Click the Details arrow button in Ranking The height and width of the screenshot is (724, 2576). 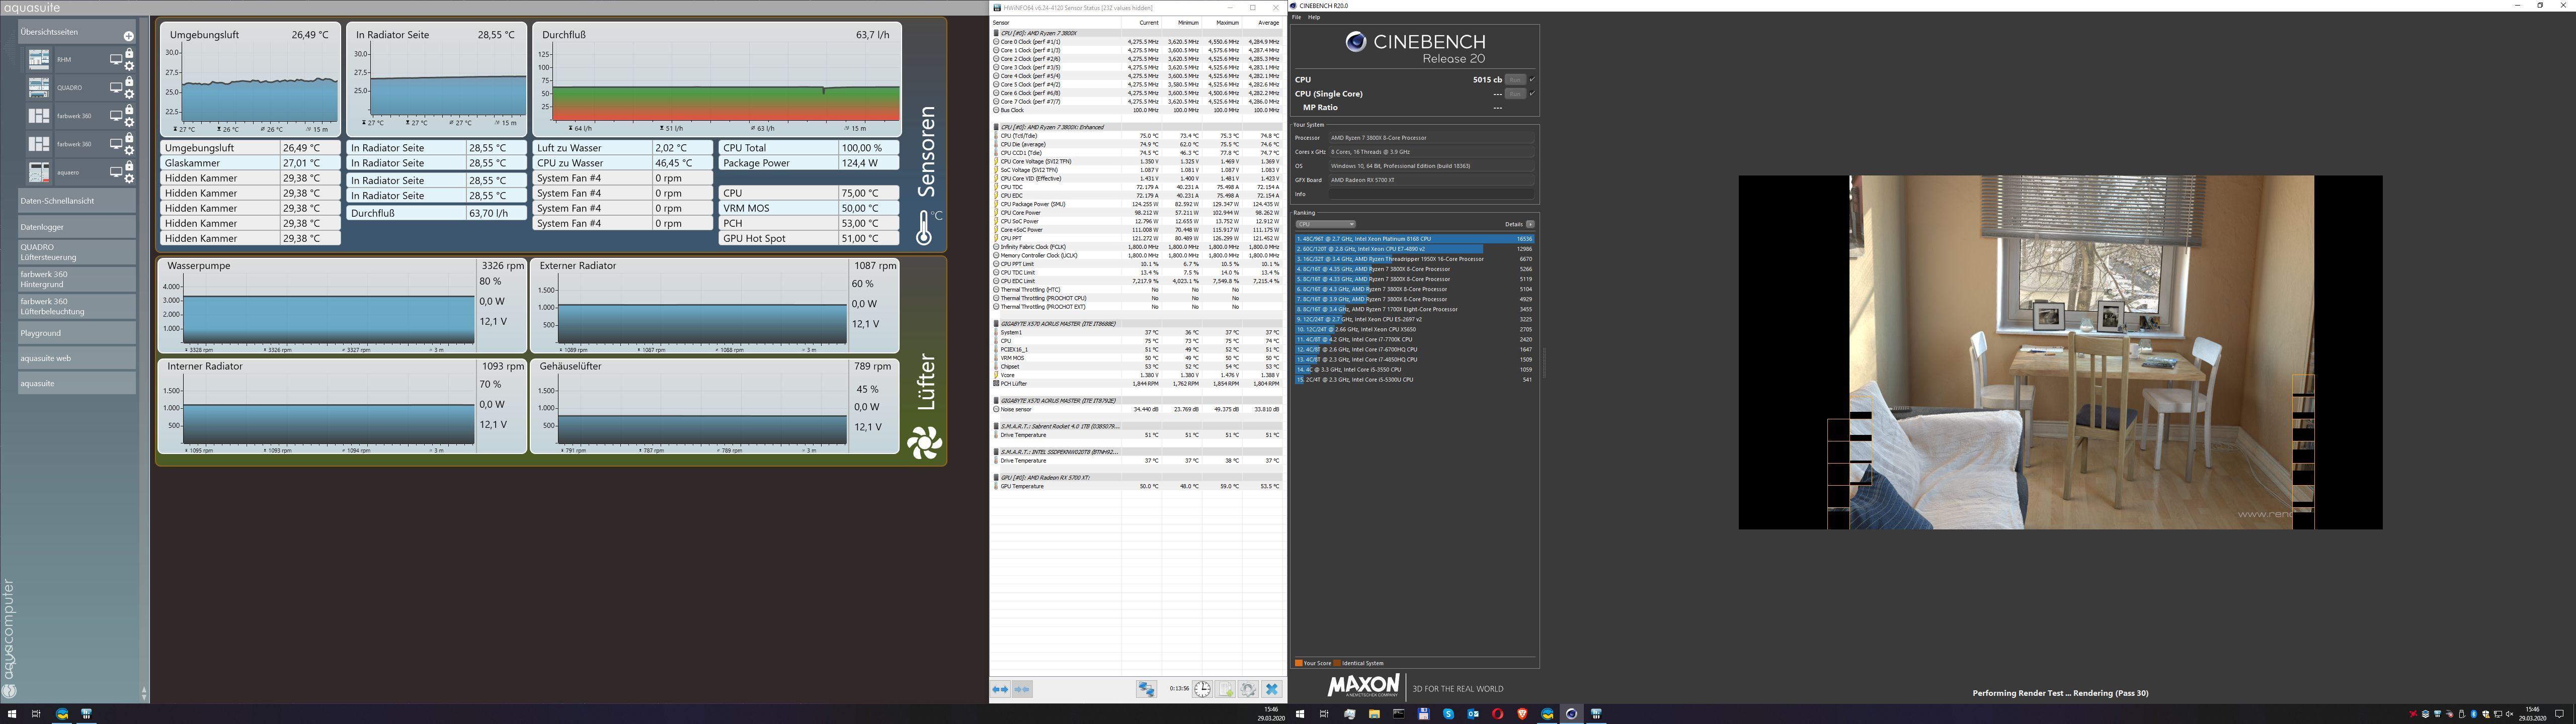[x=1530, y=224]
